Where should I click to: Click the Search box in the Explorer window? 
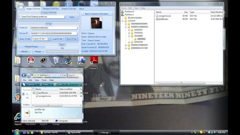click(x=75, y=75)
